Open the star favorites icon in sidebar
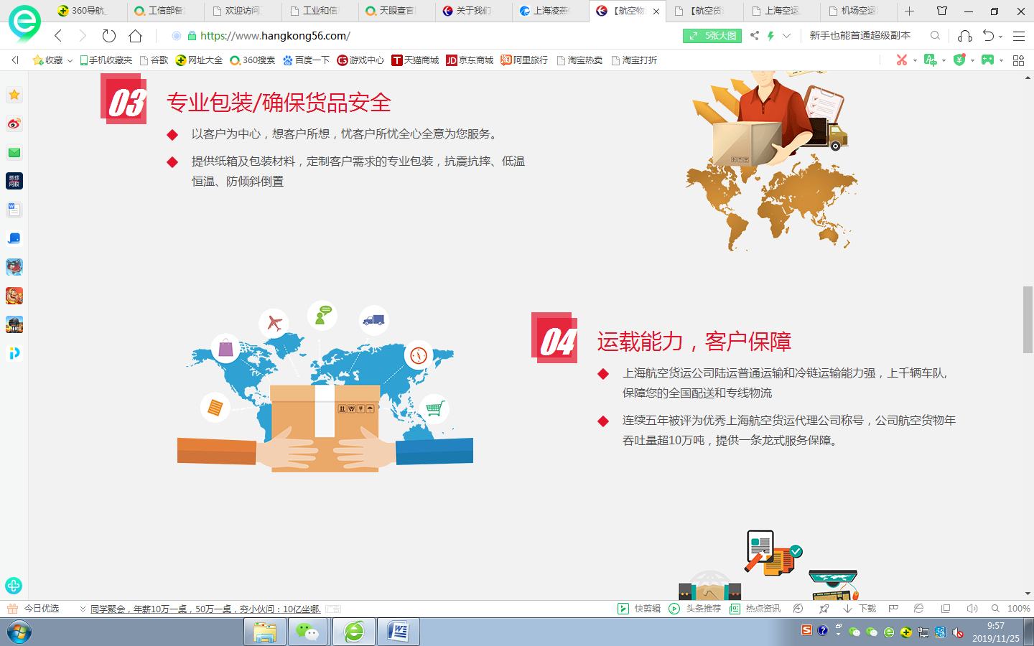Image resolution: width=1034 pixels, height=646 pixels. click(x=14, y=95)
